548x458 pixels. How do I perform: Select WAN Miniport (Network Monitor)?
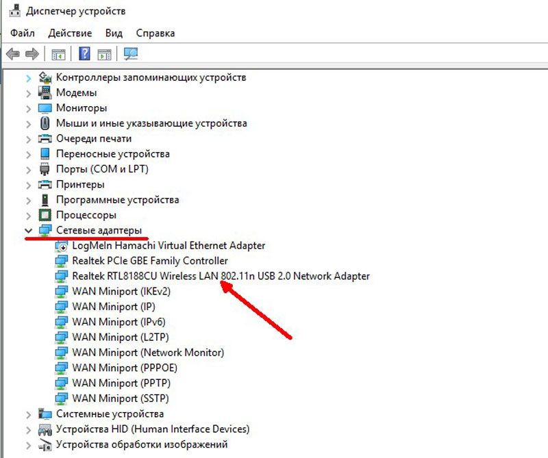click(x=148, y=353)
